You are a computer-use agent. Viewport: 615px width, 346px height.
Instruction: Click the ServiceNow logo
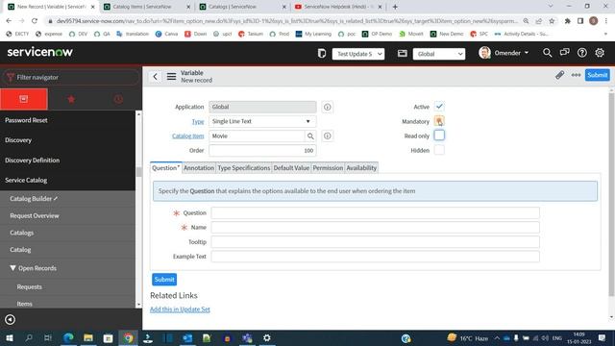point(40,52)
